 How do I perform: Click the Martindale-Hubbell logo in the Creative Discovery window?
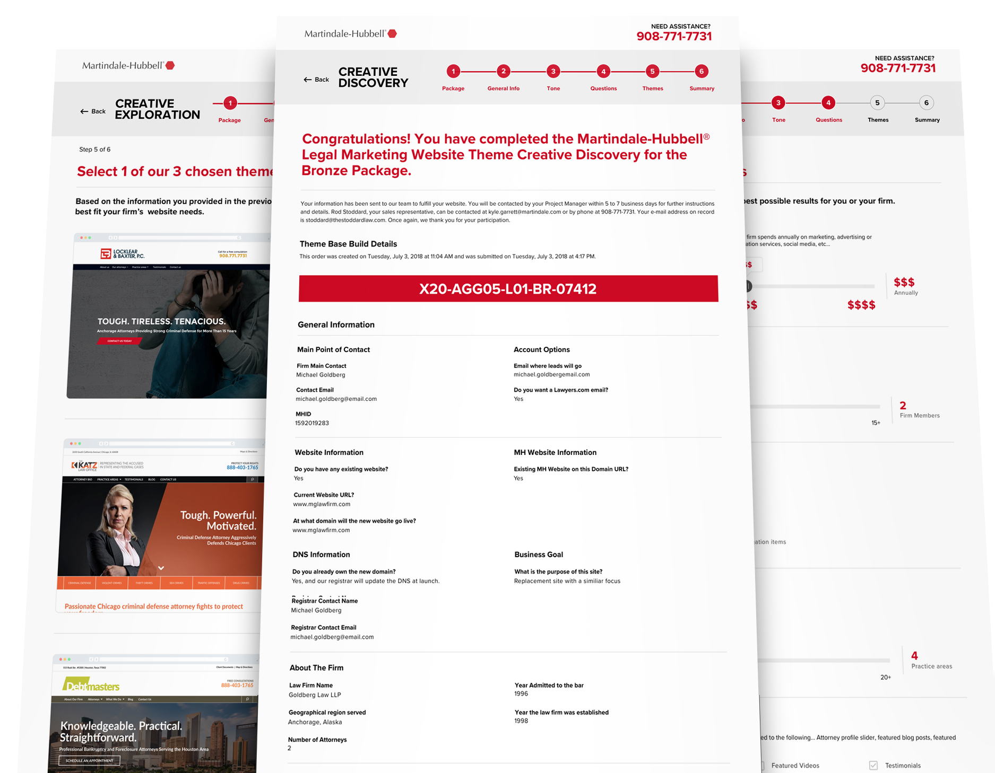point(351,33)
